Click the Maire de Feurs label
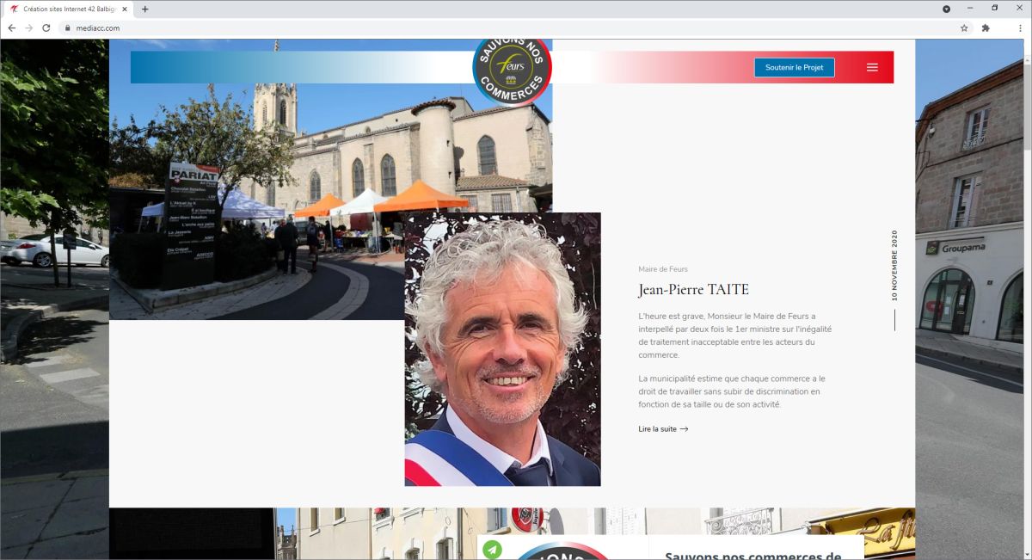 click(x=663, y=269)
